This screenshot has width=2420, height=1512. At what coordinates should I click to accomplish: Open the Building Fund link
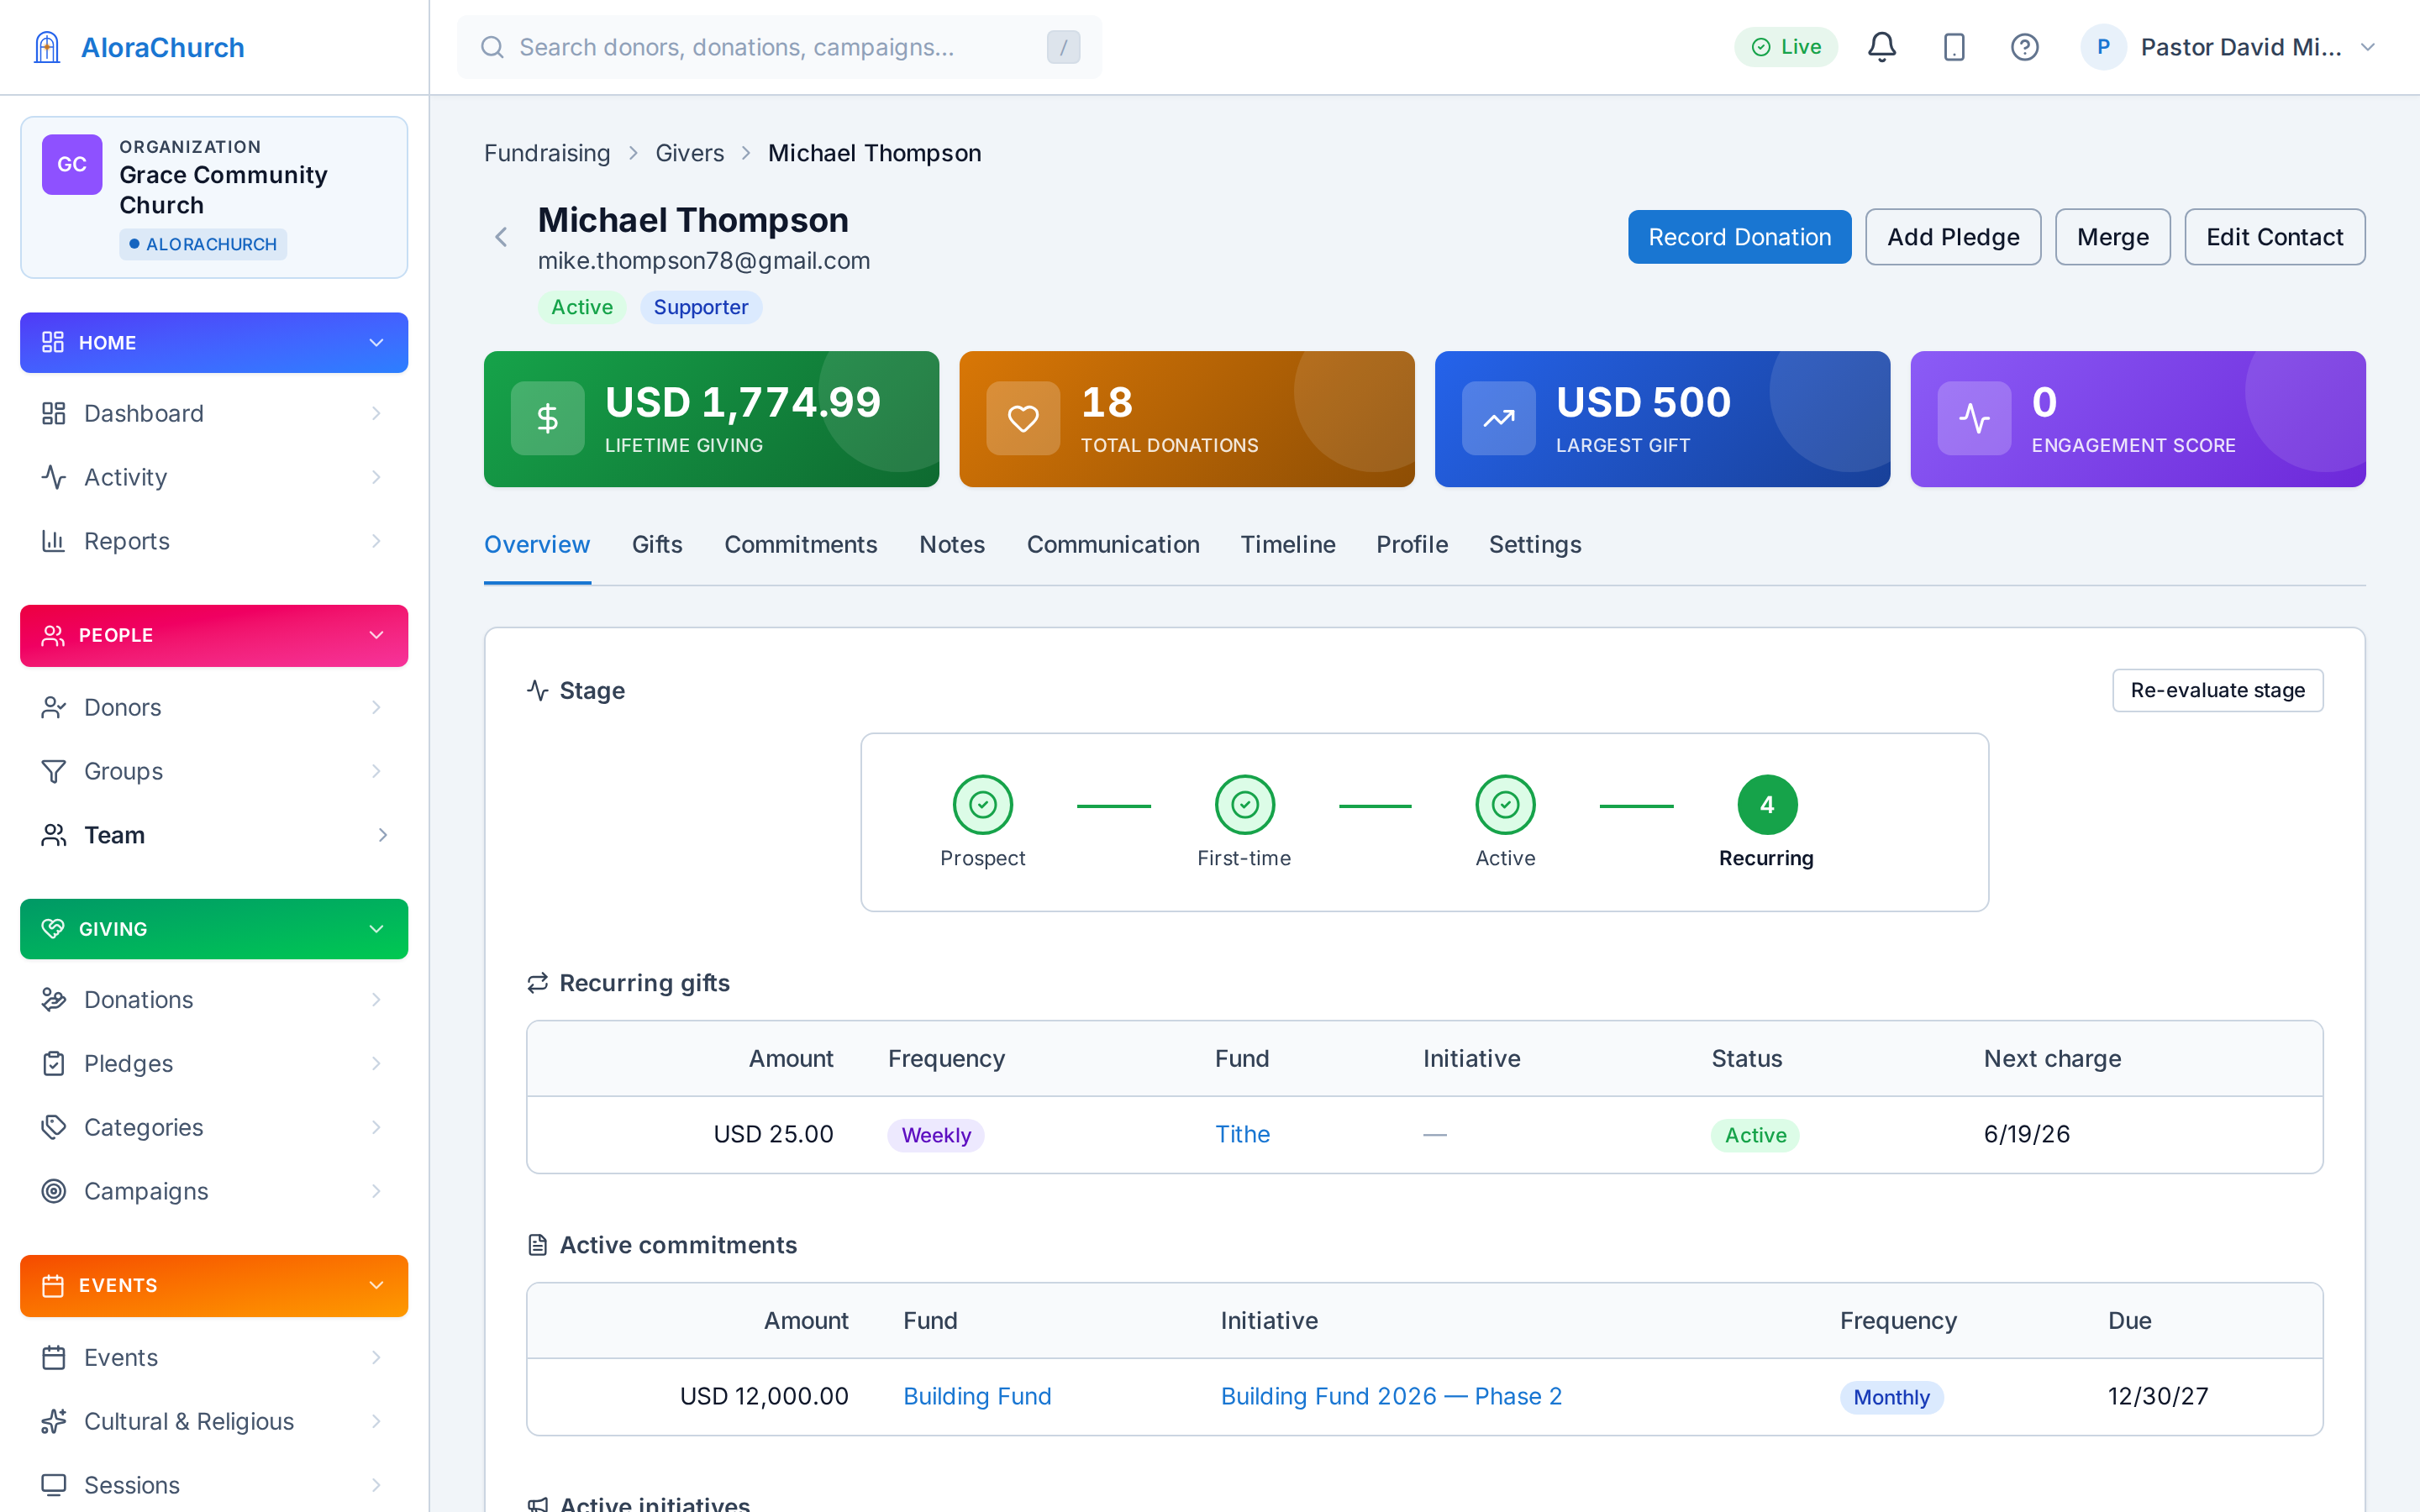coord(977,1396)
